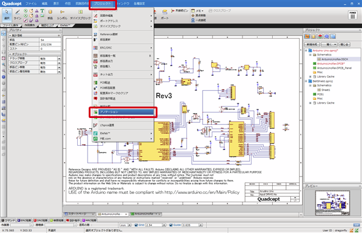Viewport: 362px width, 233px height.
Task: Open the mm units dropdown
Action: (130, 225)
